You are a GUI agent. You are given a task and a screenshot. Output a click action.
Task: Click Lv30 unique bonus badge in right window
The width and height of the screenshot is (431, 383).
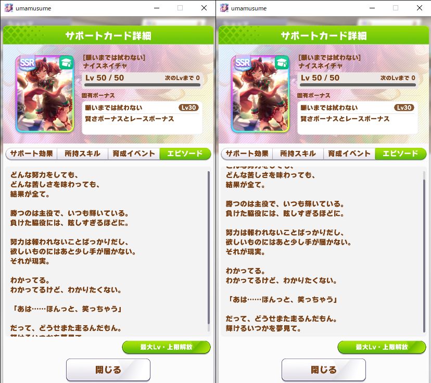[404, 107]
